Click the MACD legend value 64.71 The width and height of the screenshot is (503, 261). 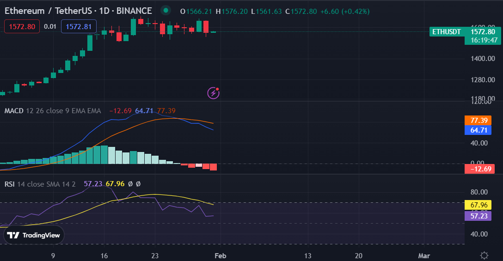tap(144, 110)
